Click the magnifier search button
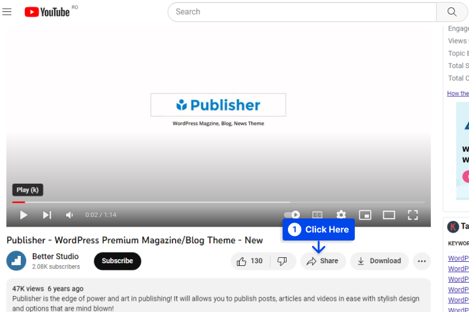Image resolution: width=469 pixels, height=312 pixels. point(452,11)
